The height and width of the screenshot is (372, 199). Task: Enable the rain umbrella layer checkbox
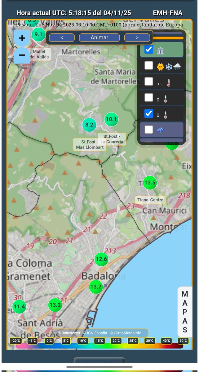click(x=149, y=129)
